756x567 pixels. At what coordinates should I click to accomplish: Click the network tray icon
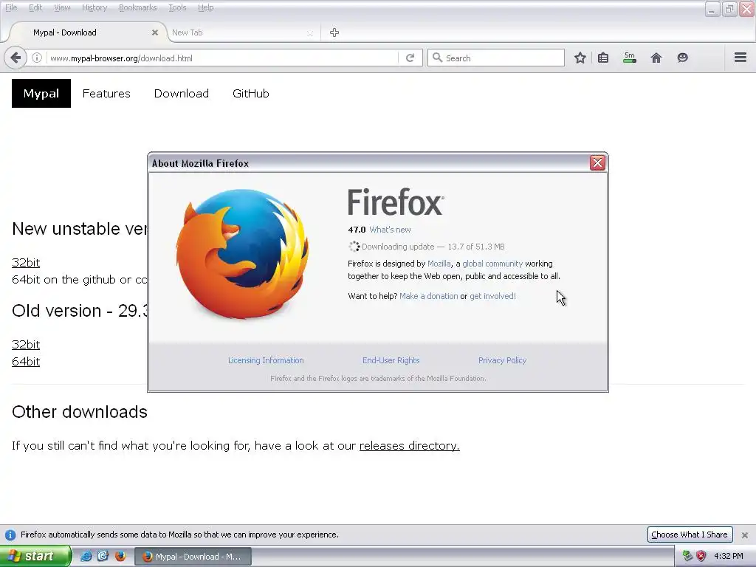tap(687, 556)
